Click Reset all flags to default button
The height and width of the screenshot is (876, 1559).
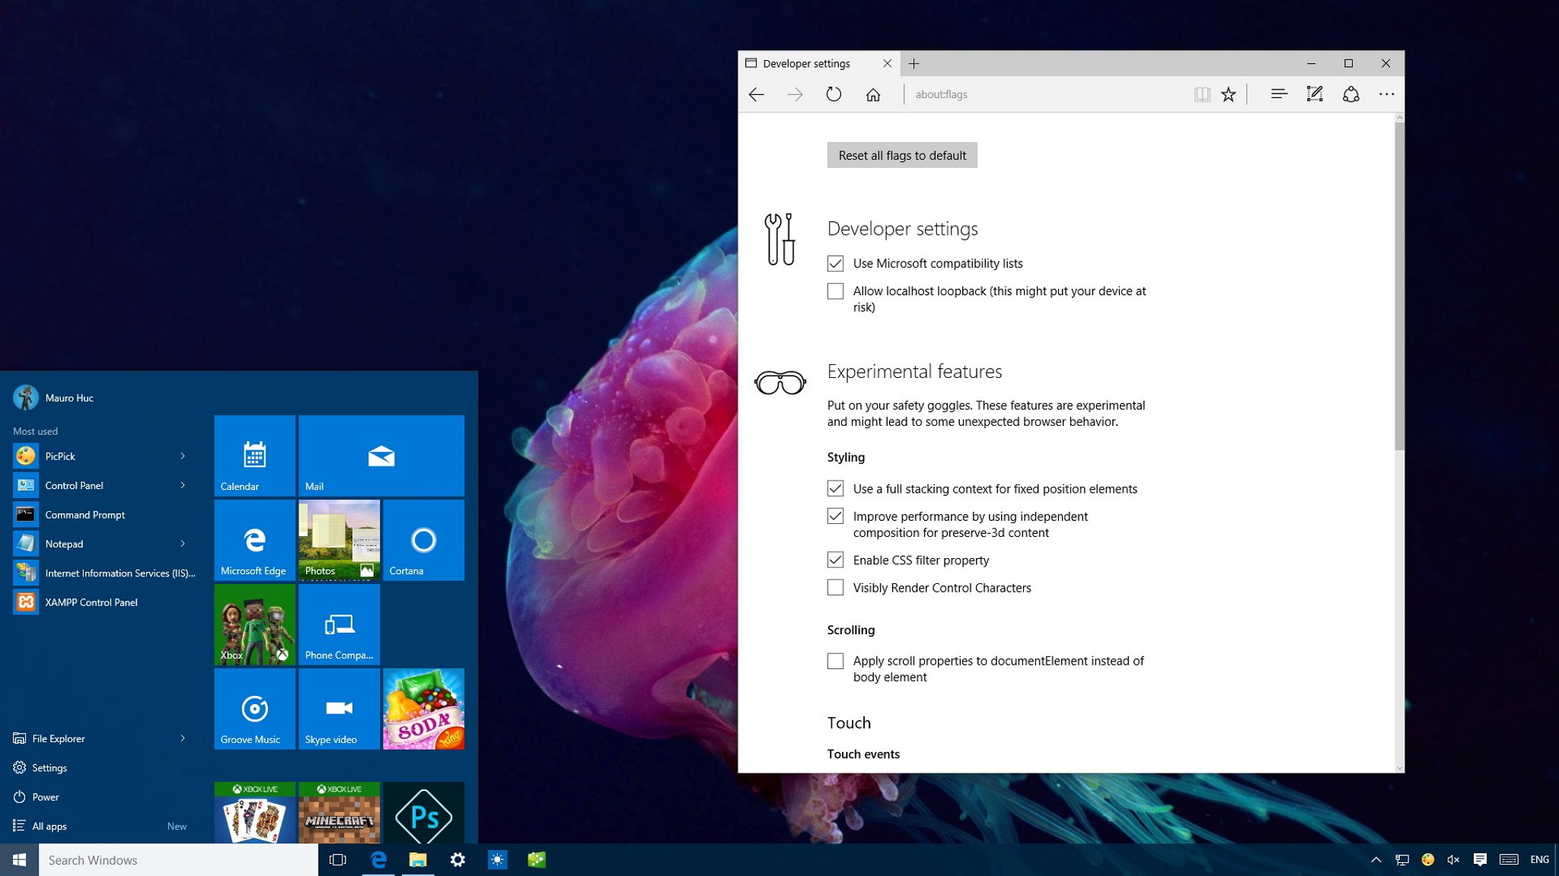[903, 154]
